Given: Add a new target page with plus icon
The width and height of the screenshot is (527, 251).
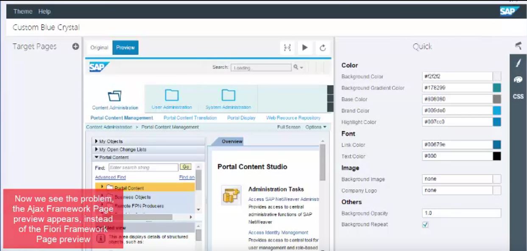Looking at the screenshot, I should [x=76, y=47].
